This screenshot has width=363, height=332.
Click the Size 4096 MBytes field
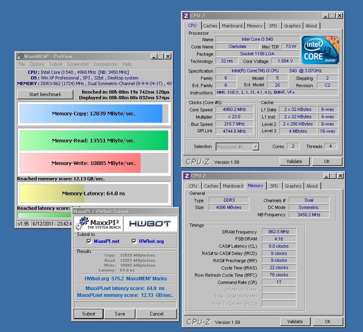point(229,207)
